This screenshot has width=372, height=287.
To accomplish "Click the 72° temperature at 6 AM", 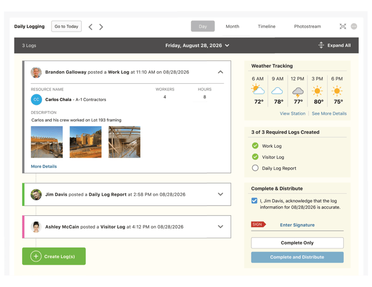I will tap(259, 102).
